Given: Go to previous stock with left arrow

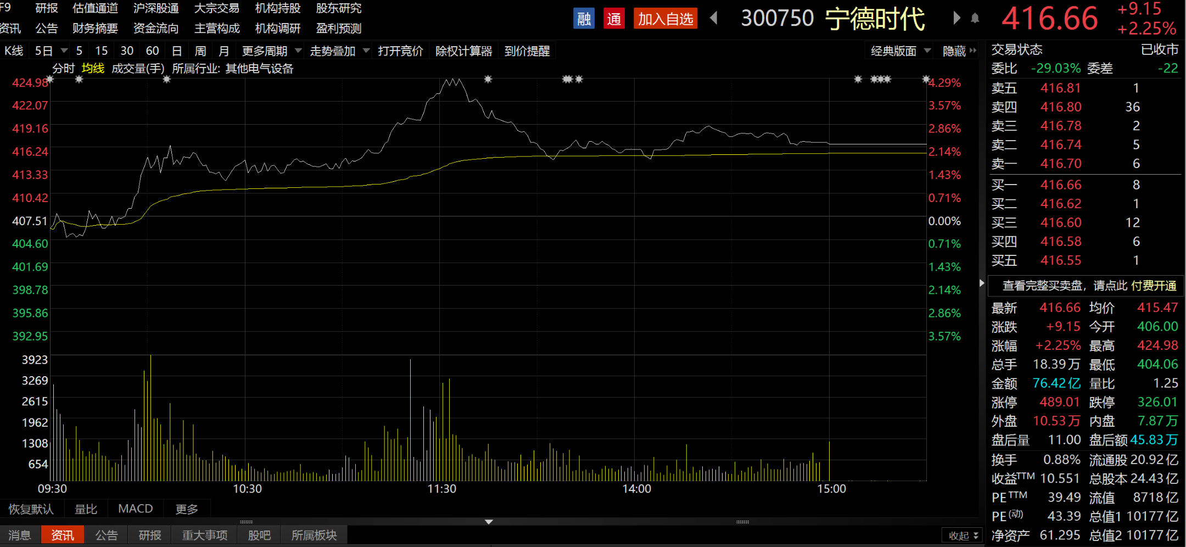Looking at the screenshot, I should (x=714, y=18).
